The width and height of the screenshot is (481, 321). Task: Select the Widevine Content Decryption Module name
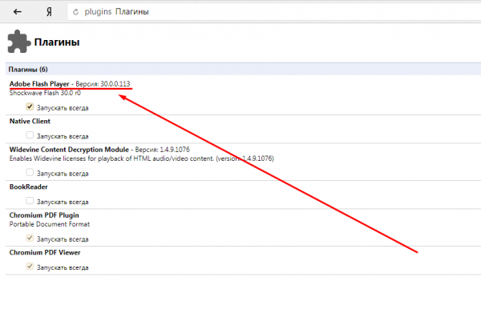click(x=69, y=150)
